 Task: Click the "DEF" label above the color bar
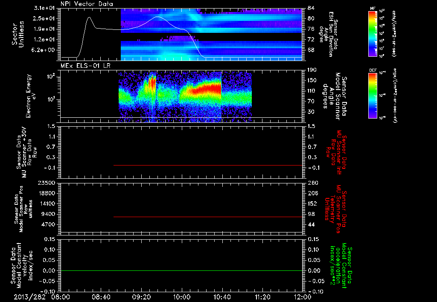coord(373,70)
